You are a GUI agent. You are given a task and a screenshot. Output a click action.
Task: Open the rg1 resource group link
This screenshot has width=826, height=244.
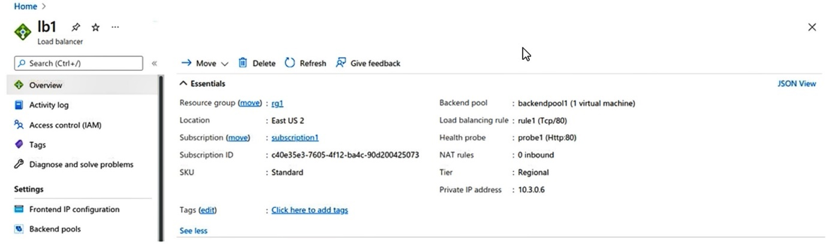click(x=277, y=103)
